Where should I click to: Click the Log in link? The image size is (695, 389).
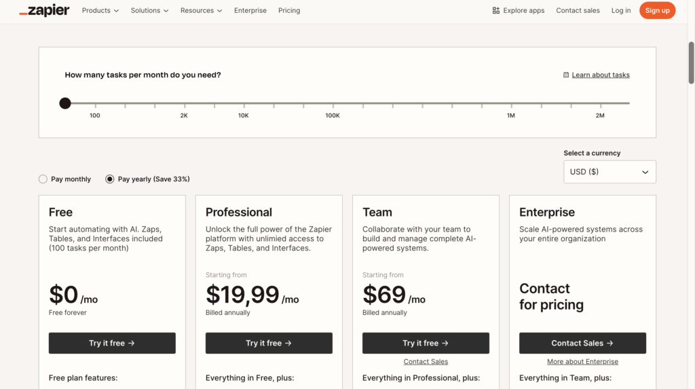620,11
